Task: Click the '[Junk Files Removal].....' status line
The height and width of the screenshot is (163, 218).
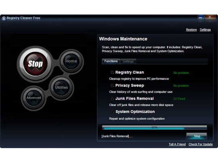Action: 117,136
